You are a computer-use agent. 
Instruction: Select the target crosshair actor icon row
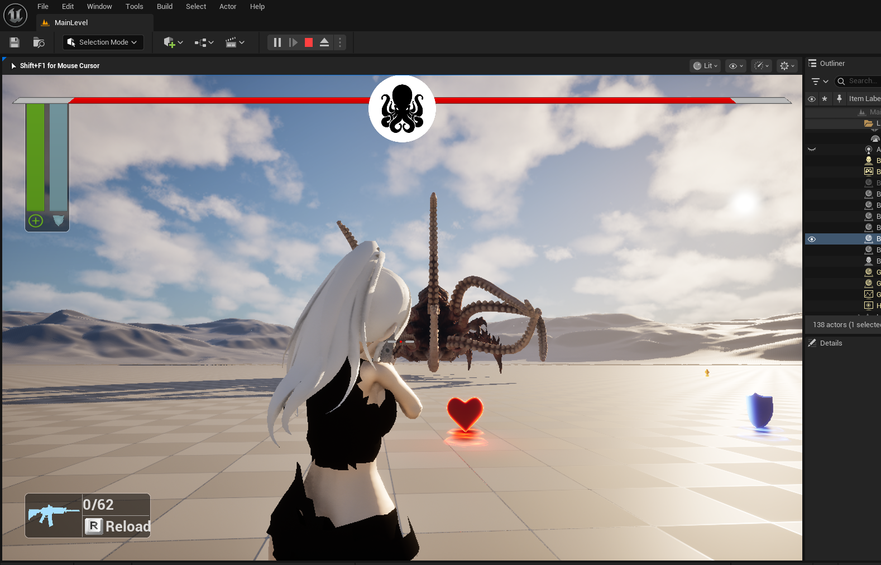869,305
